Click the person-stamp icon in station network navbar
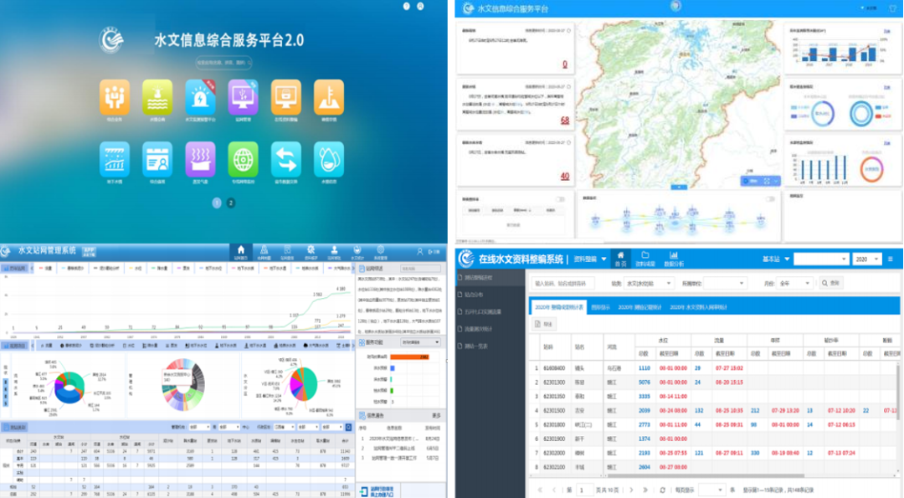Viewport: 904px width, 498px height. [334, 251]
